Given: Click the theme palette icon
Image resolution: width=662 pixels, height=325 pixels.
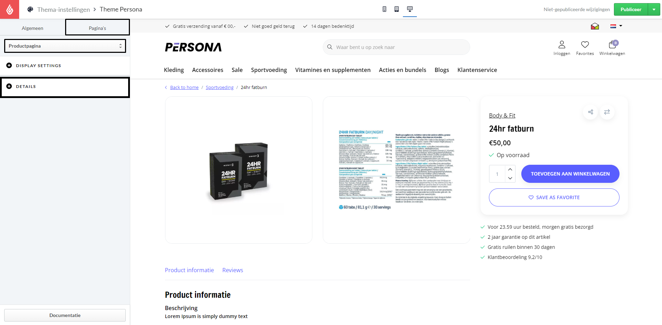Looking at the screenshot, I should pyautogui.click(x=30, y=9).
